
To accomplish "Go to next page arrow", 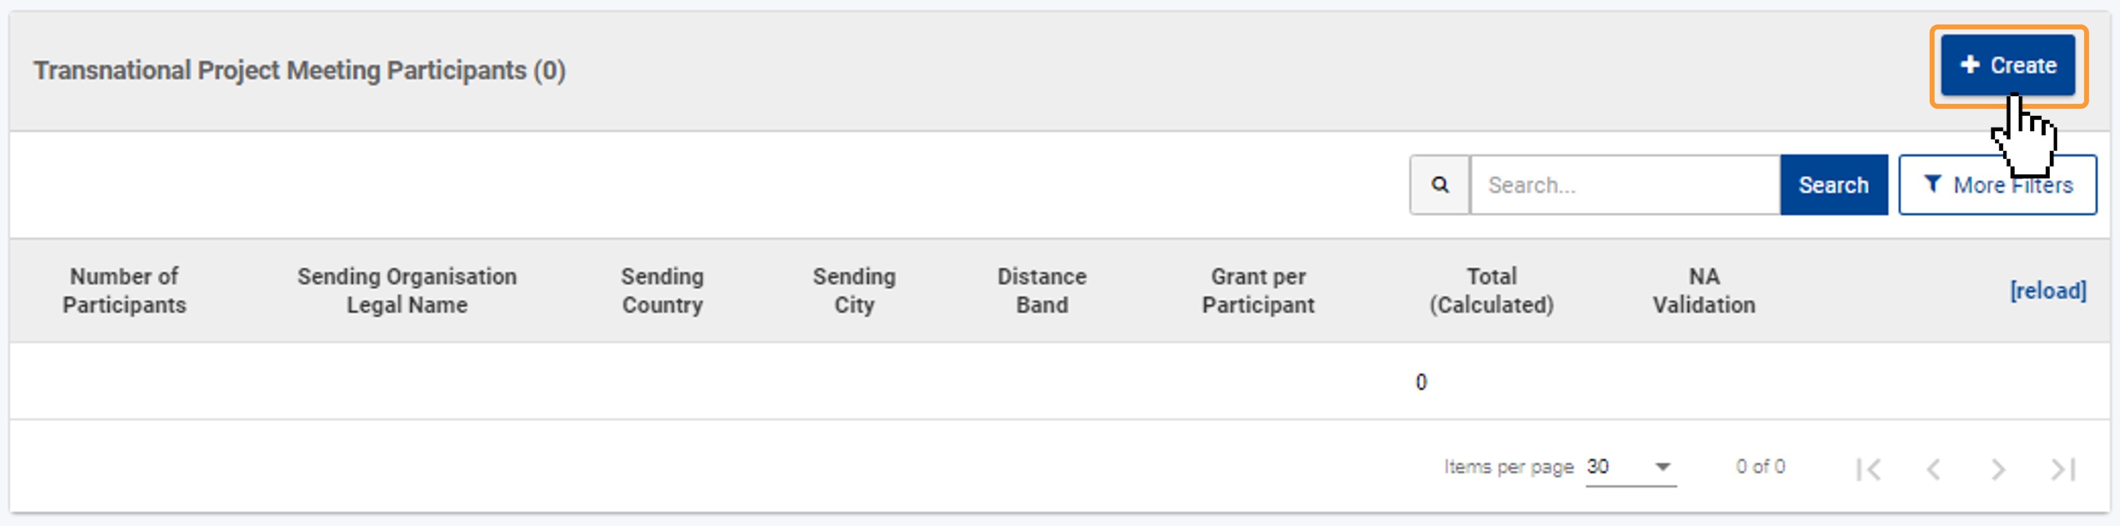I will [1998, 469].
